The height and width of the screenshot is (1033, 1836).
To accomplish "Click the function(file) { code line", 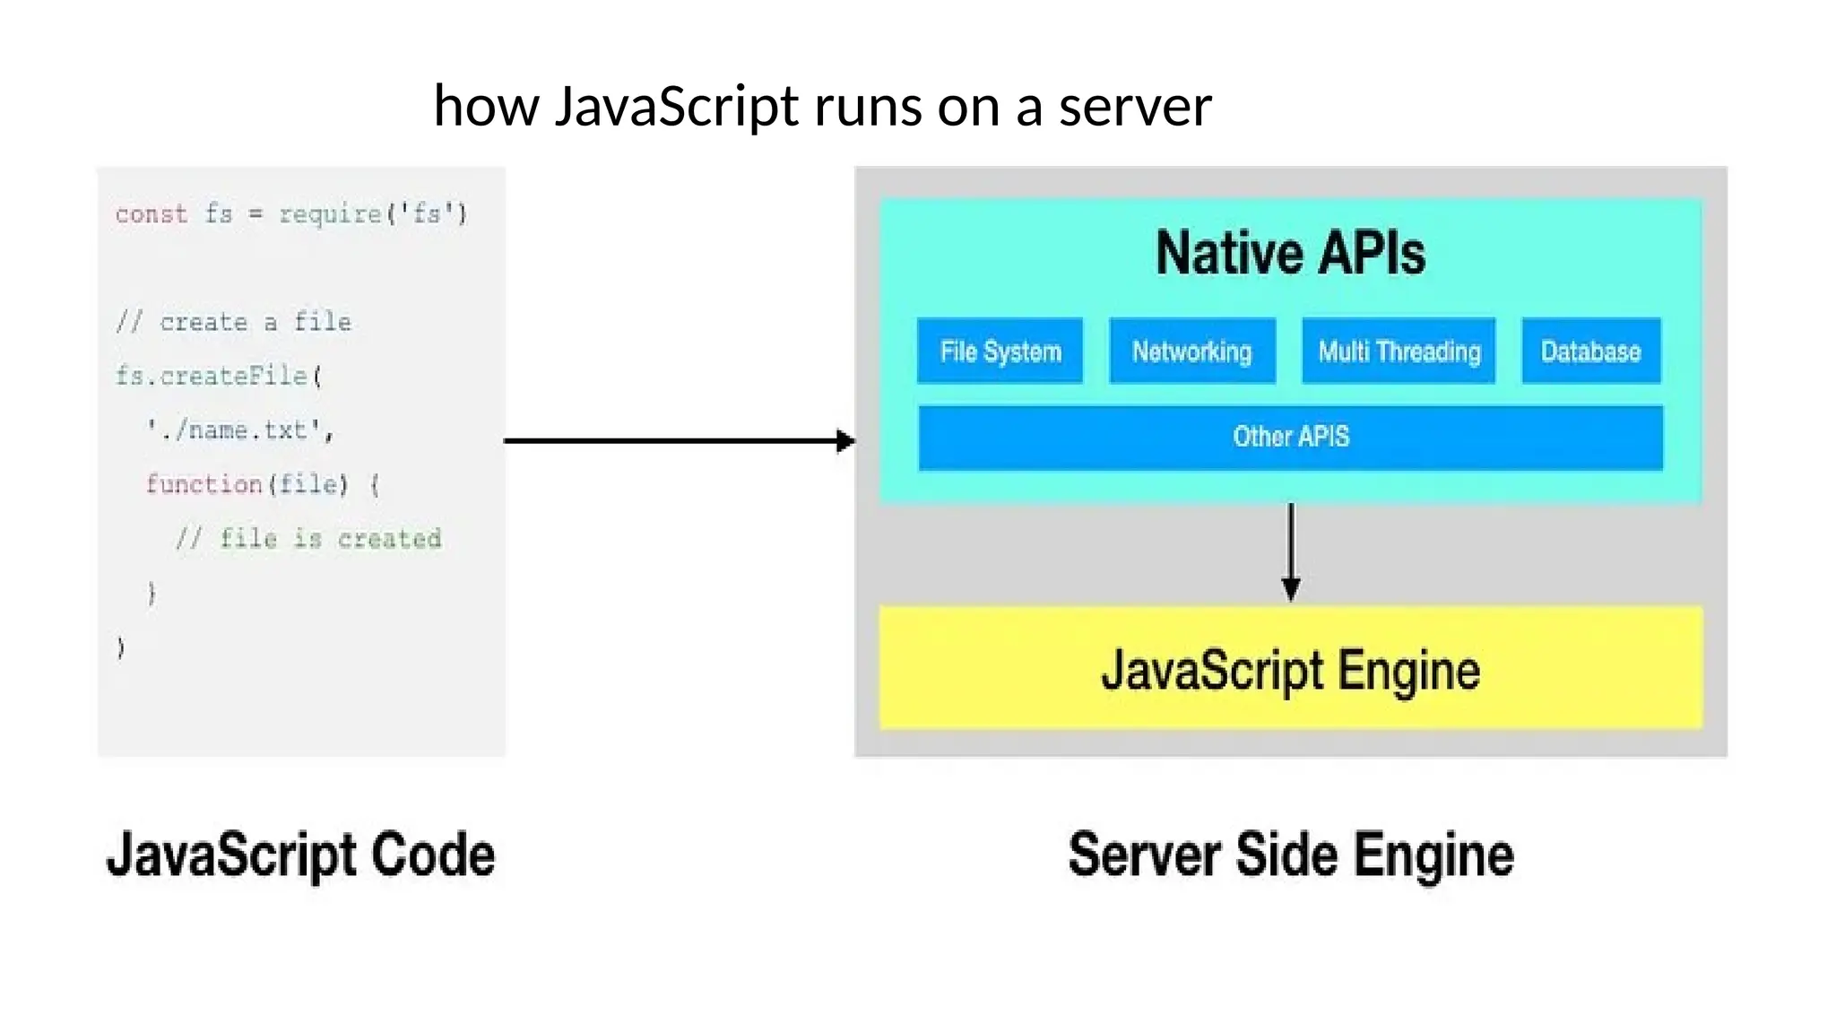I will (263, 484).
